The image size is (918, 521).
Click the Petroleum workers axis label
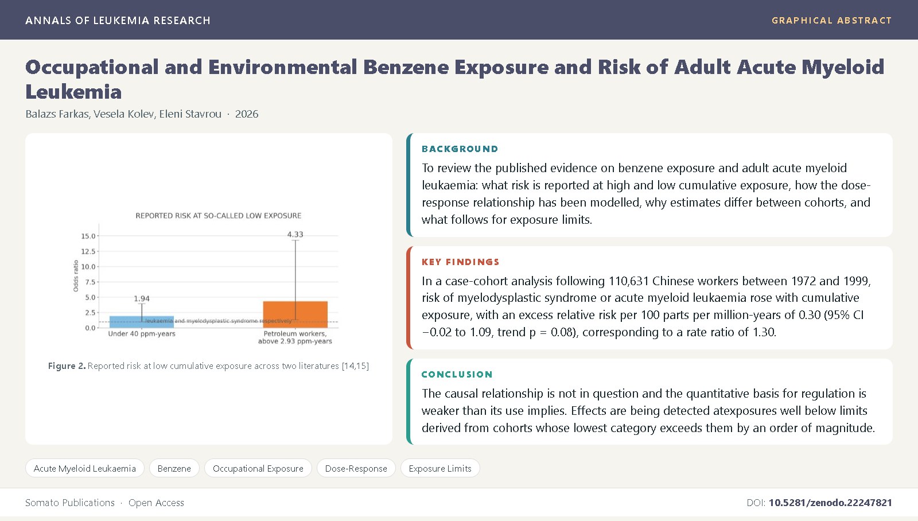pyautogui.click(x=295, y=337)
